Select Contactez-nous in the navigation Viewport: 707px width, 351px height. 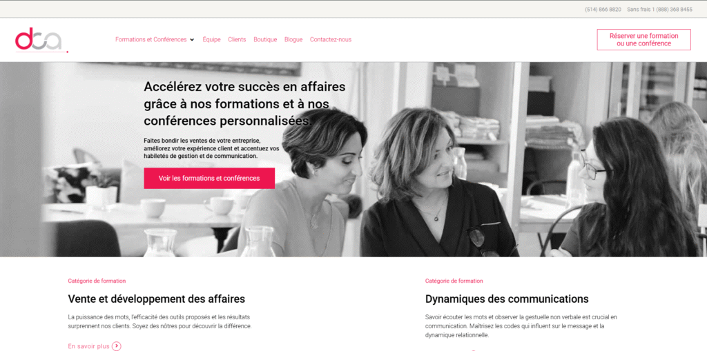point(331,39)
